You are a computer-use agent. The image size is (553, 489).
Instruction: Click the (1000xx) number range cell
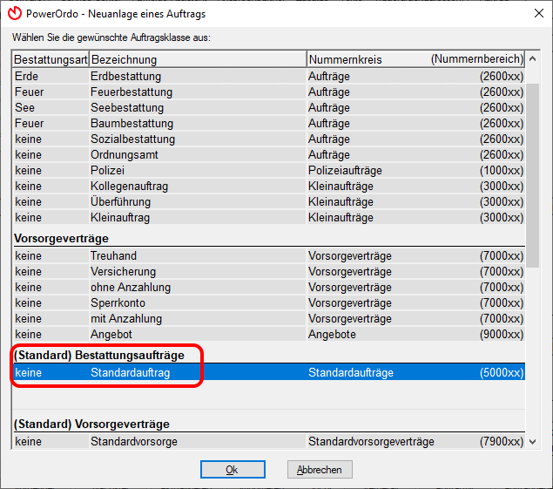(x=501, y=171)
